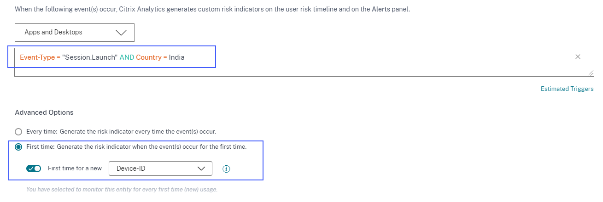Click the India value in the query

[x=177, y=57]
